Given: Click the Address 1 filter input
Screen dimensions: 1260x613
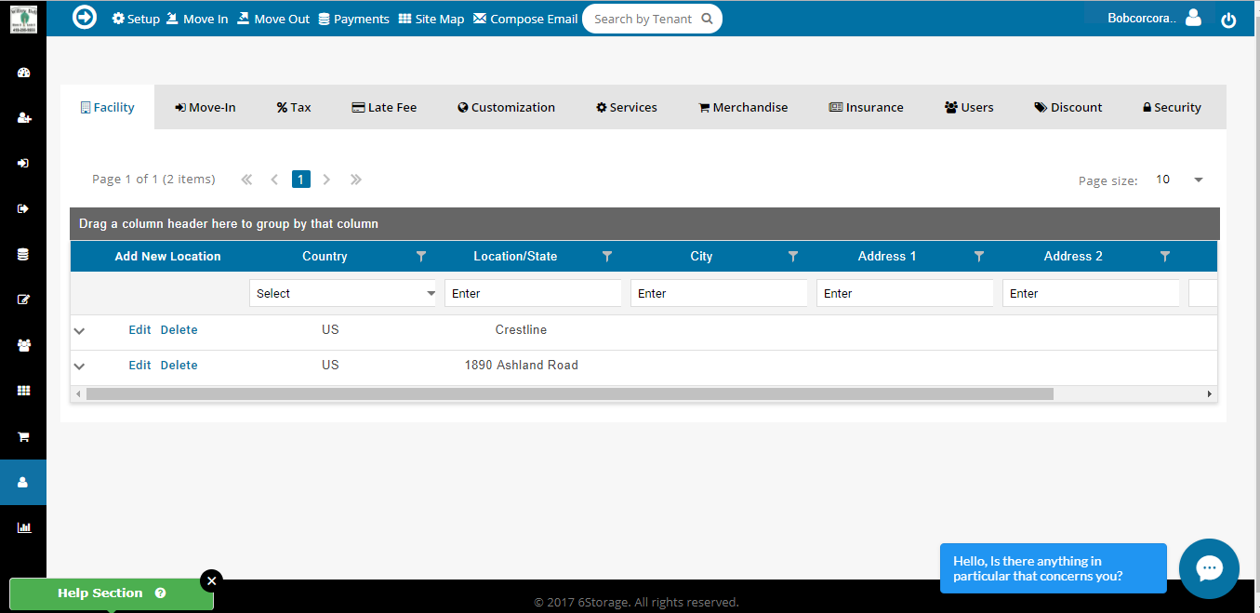Looking at the screenshot, I should point(905,293).
